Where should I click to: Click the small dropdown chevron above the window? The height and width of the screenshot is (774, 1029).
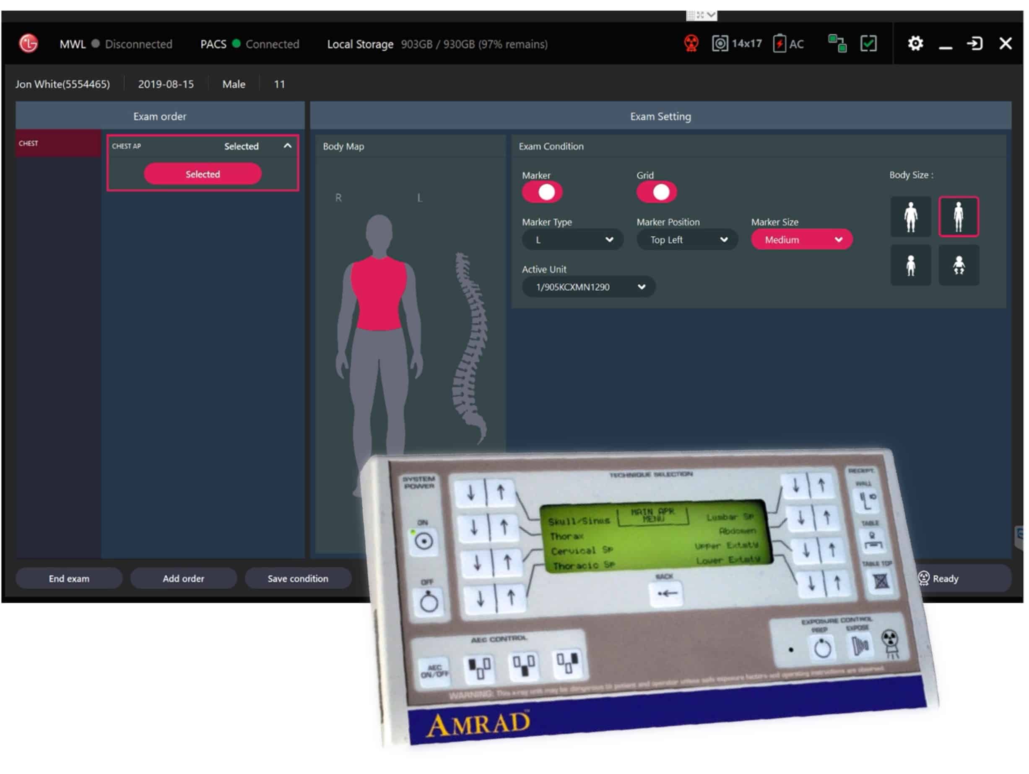711,15
